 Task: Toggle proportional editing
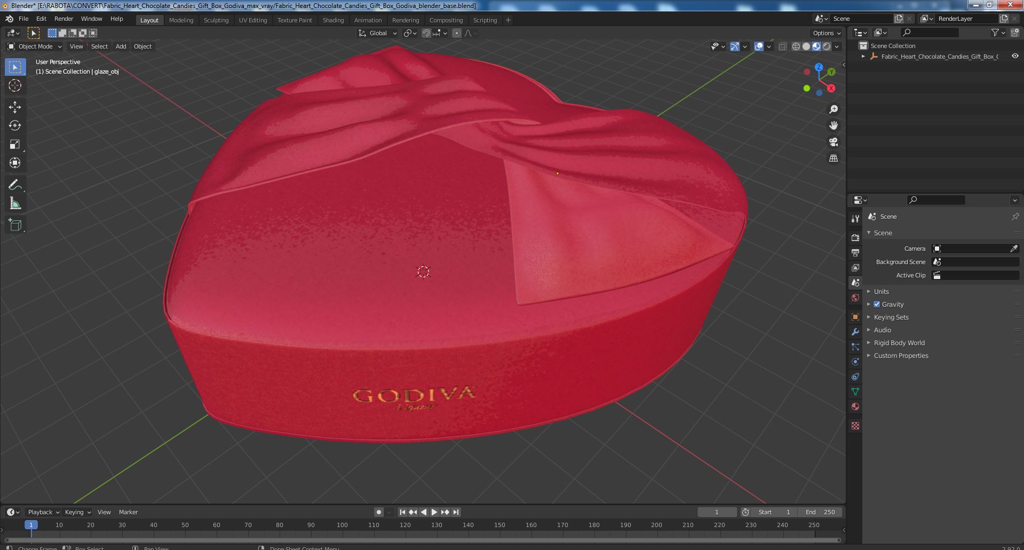pos(457,33)
